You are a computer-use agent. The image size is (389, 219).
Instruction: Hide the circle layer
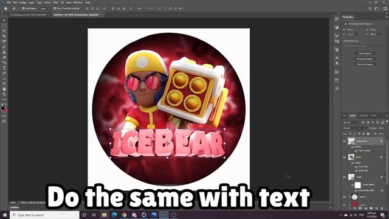pyautogui.click(x=344, y=177)
